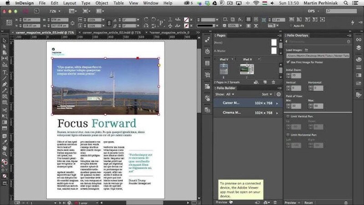
Task: Select the Direct Selection tool
Action: (5, 46)
